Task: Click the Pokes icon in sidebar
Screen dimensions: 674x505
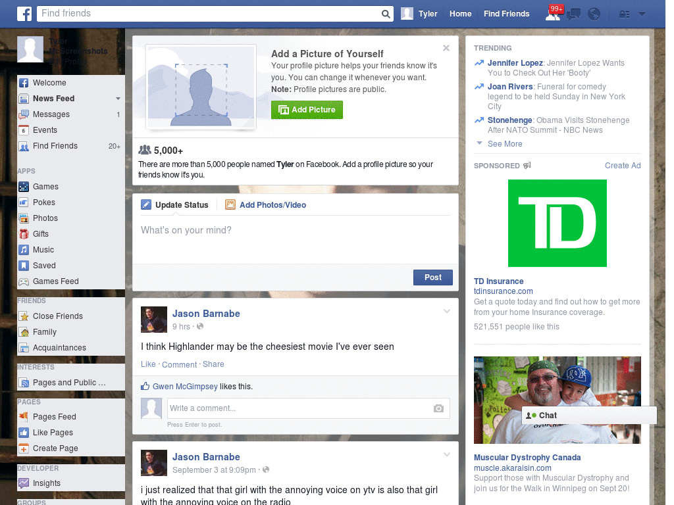Action: click(24, 203)
